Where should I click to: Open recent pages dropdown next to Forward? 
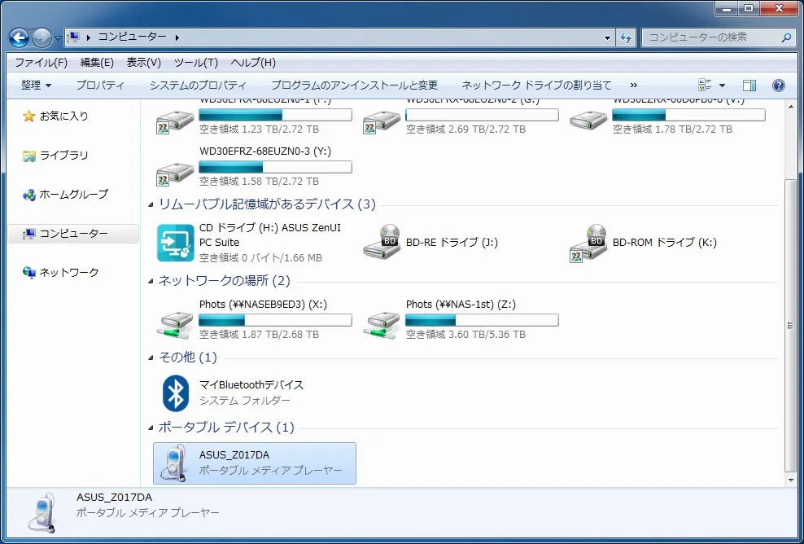tap(58, 38)
